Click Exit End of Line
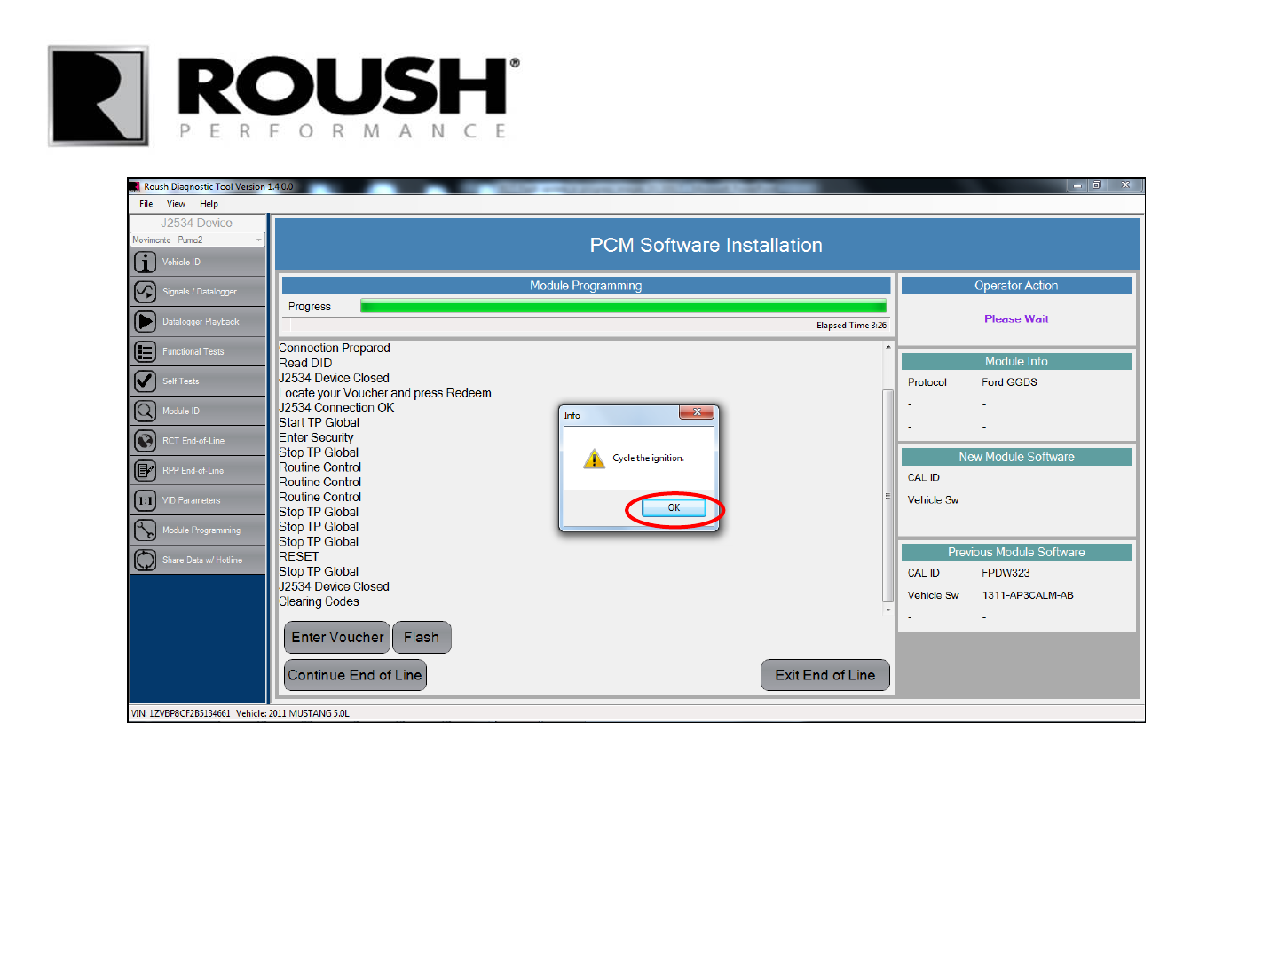 825,675
